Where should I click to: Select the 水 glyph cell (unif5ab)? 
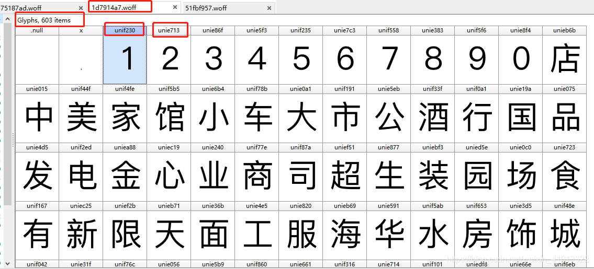click(x=432, y=231)
